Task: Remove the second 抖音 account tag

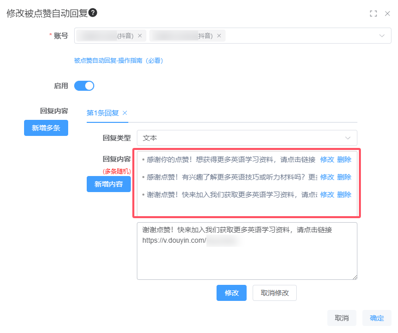Action: pyautogui.click(x=219, y=36)
